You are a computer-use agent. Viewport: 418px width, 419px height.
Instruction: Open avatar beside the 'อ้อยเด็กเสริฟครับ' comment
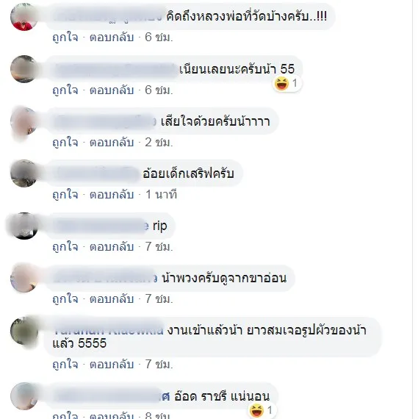click(24, 173)
